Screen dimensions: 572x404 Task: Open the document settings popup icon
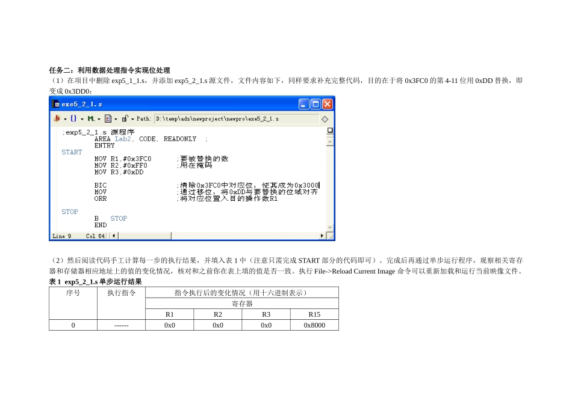[x=108, y=118]
